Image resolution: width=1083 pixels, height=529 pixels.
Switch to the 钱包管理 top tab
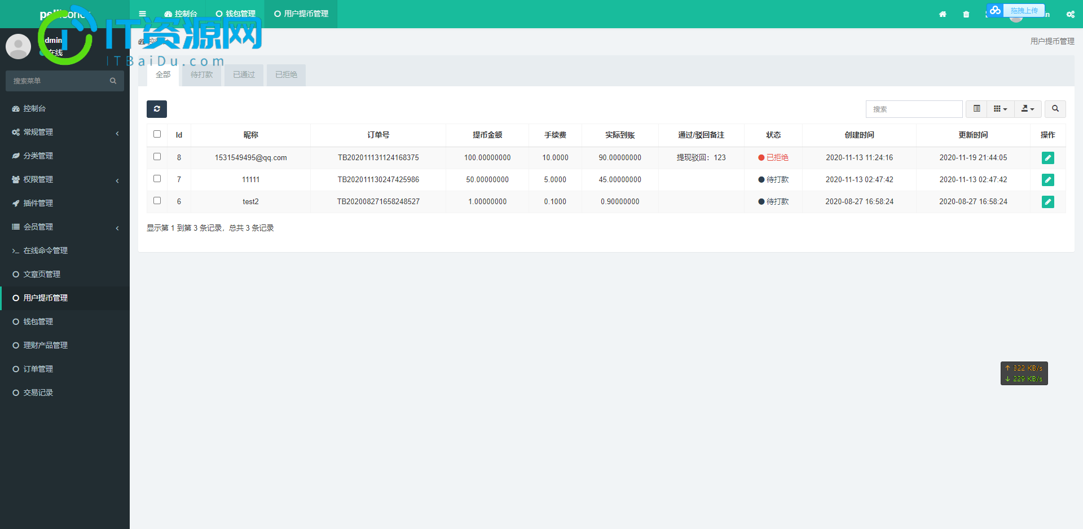235,14
